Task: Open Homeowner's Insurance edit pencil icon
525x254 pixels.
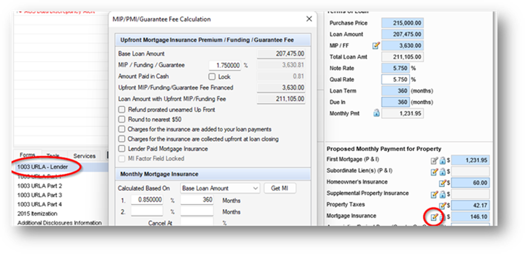Action: tap(442, 183)
